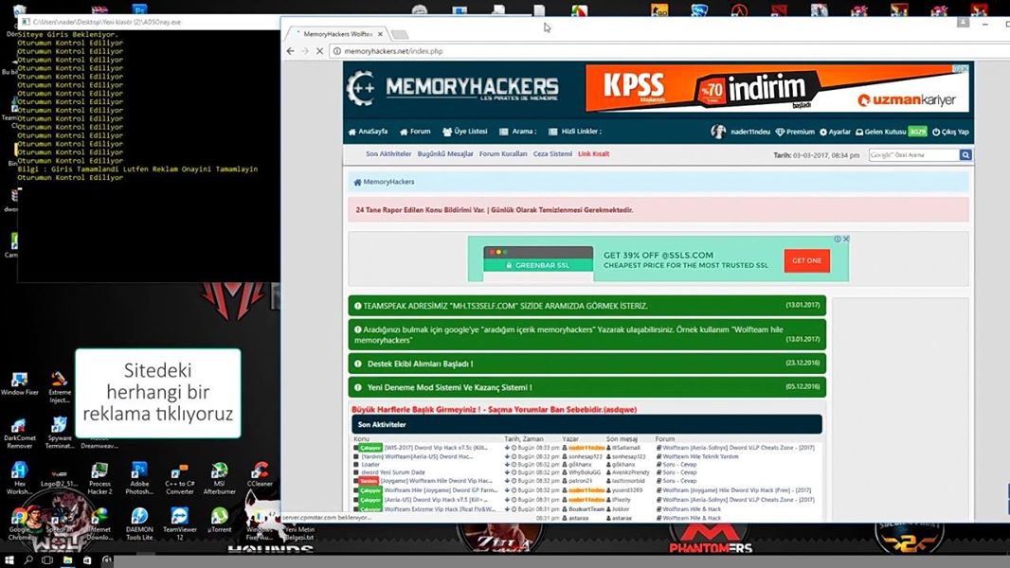Open Internet Download Manager desktop icon
This screenshot has width=1010, height=568.
[99, 524]
